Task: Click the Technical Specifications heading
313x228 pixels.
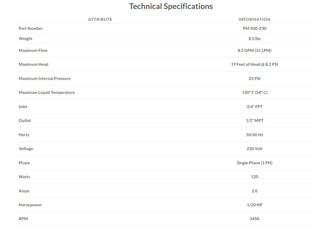Action: click(171, 6)
